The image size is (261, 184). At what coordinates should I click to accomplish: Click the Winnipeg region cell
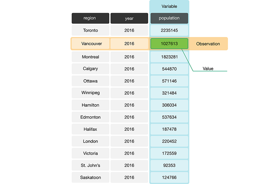[x=90, y=93]
